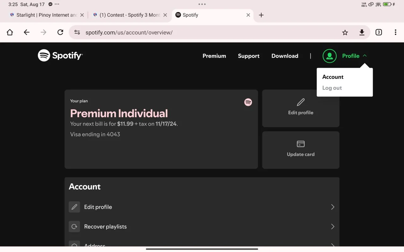Click the Wi-Fi icon in status bar
Screen dimensions: 404x252
coord(378,4)
